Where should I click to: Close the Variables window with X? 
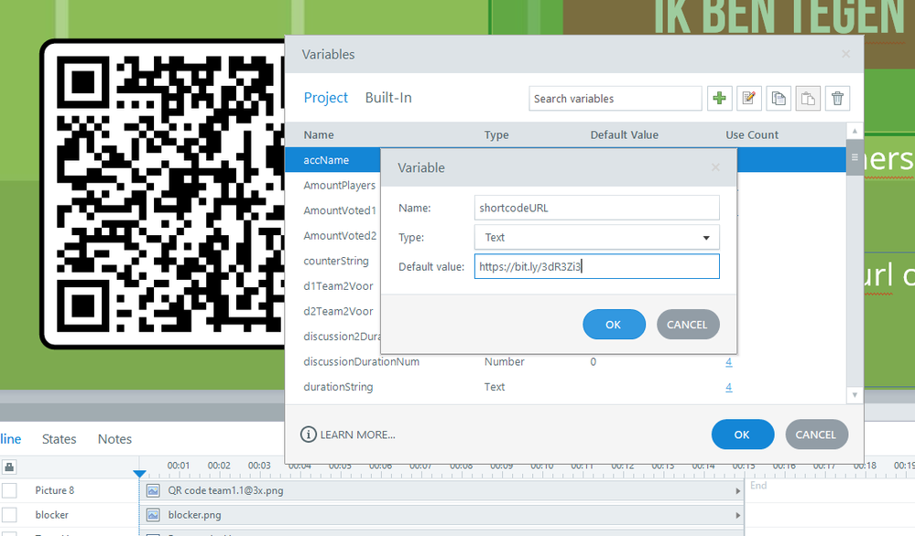845,54
